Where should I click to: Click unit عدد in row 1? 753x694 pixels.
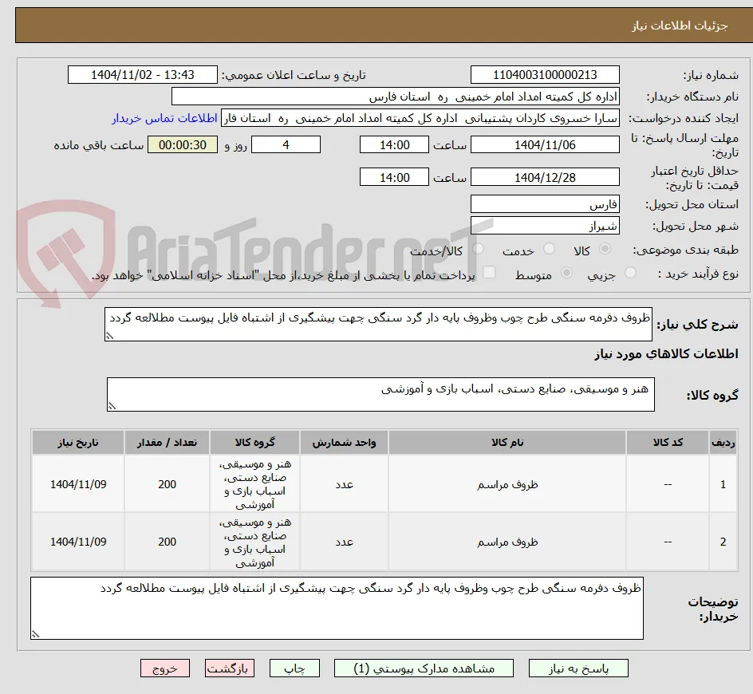pos(344,484)
